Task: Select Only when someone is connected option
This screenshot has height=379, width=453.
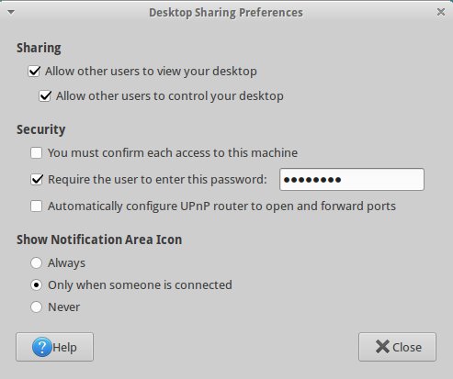Action: 36,285
